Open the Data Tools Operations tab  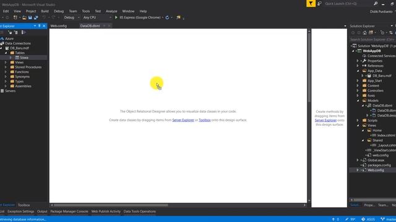[x=140, y=212]
